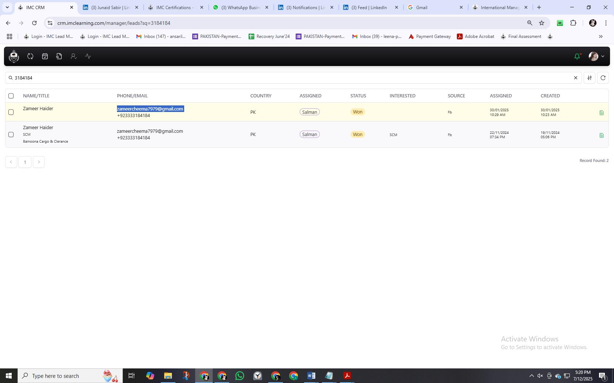Open the green document icon on the 19/11/2024 row
Screen dimensions: 614x383
[602, 135]
